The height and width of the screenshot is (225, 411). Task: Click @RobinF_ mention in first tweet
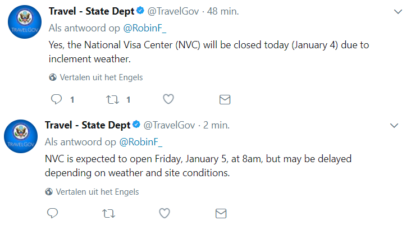tap(144, 28)
